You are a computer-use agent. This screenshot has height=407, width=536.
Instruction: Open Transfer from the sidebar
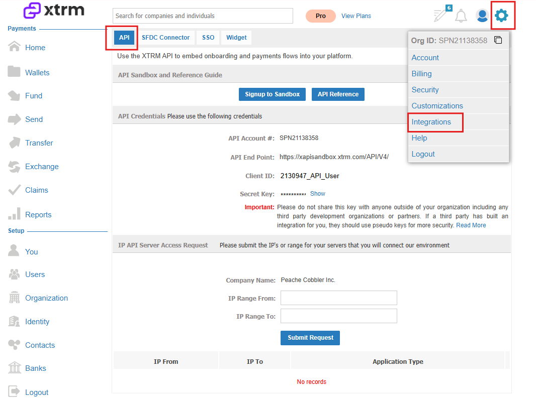coord(39,143)
